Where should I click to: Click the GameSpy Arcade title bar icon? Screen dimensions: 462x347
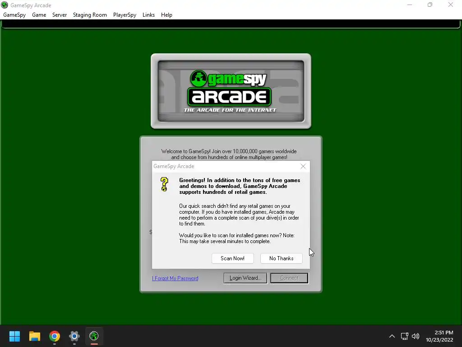point(5,5)
